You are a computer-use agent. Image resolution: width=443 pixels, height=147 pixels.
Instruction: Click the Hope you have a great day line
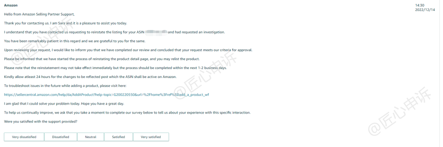tap(64, 104)
